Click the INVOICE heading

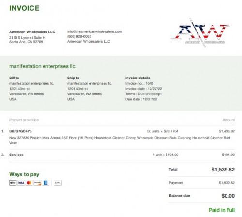24,8
